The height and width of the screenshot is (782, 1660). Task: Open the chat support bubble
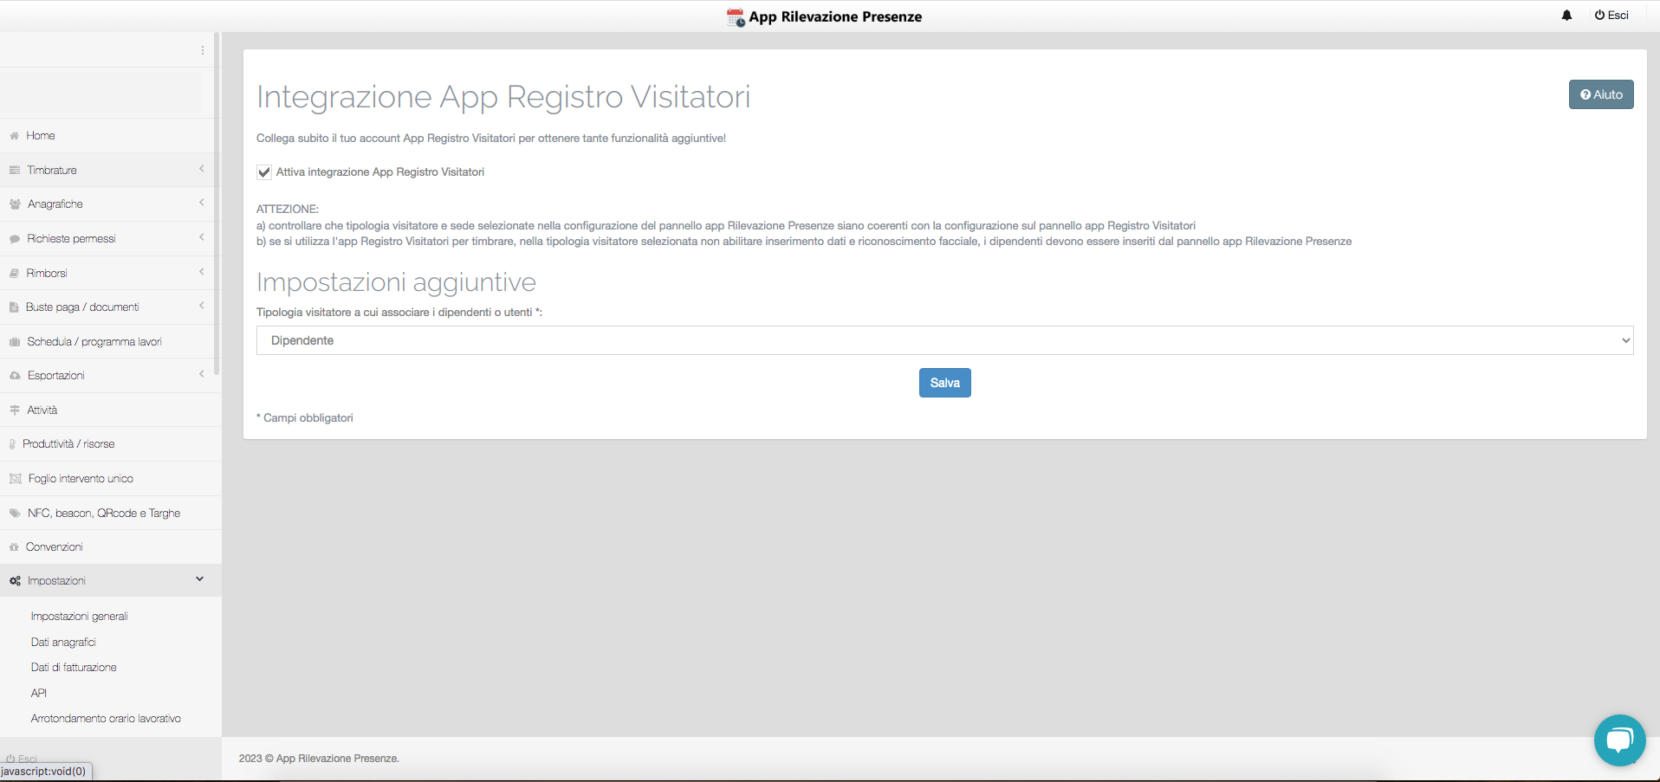click(1619, 740)
